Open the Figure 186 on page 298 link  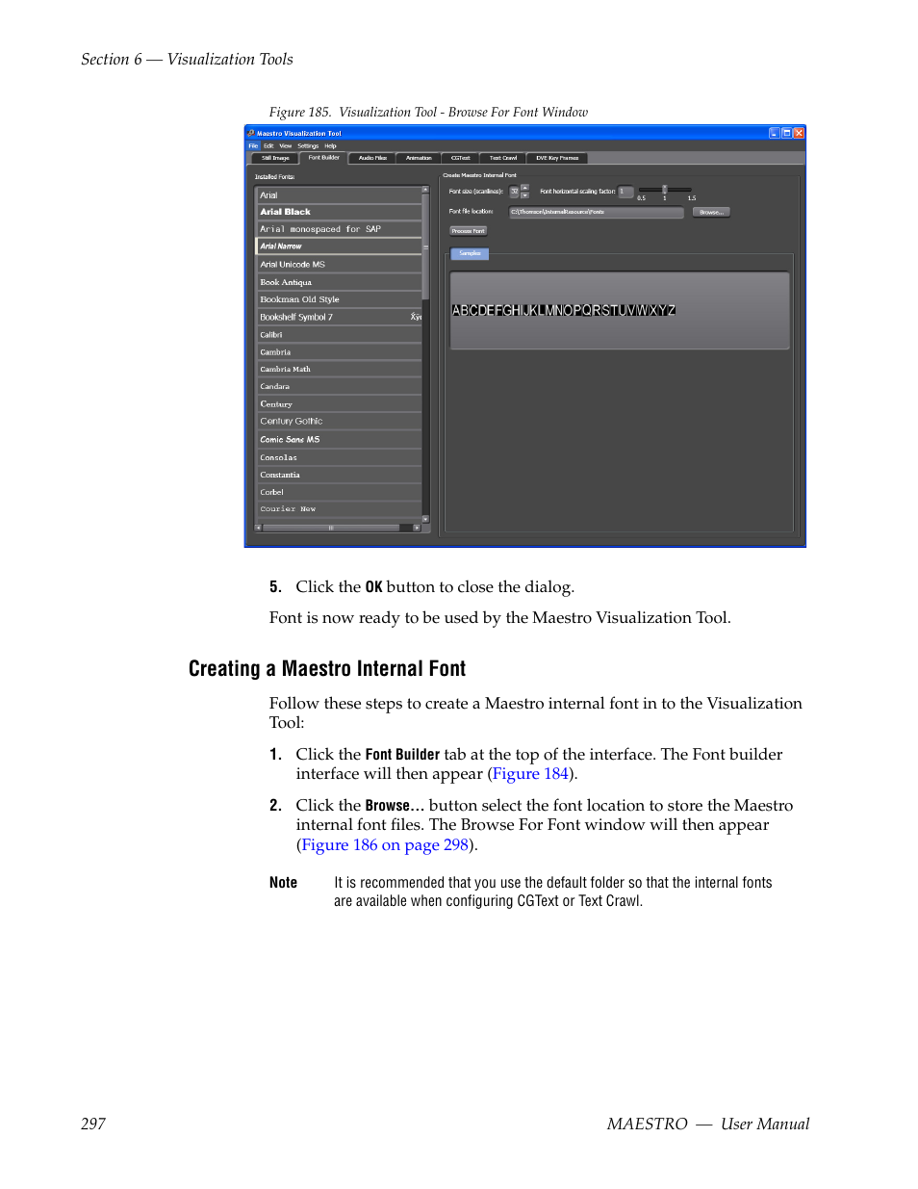[385, 845]
